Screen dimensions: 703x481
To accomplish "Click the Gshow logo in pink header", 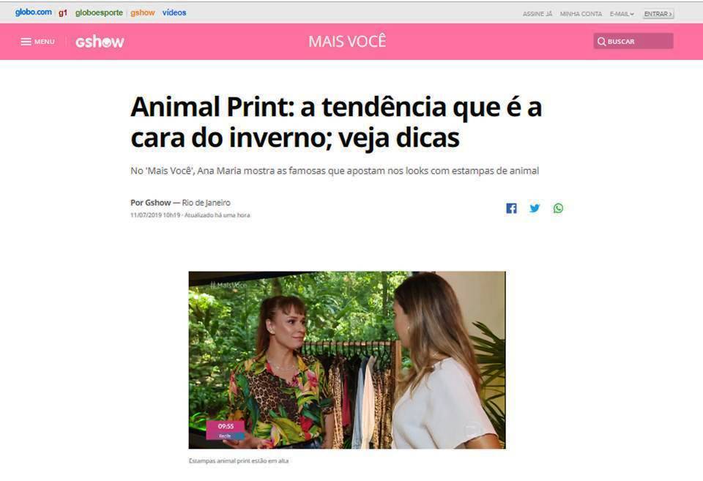I will pos(100,42).
